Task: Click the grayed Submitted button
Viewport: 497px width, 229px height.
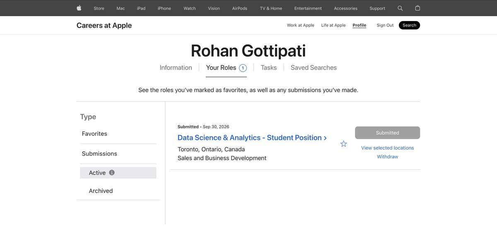Action: 387,133
